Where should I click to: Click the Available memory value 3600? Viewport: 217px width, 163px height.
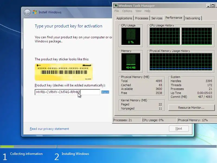click(x=159, y=89)
